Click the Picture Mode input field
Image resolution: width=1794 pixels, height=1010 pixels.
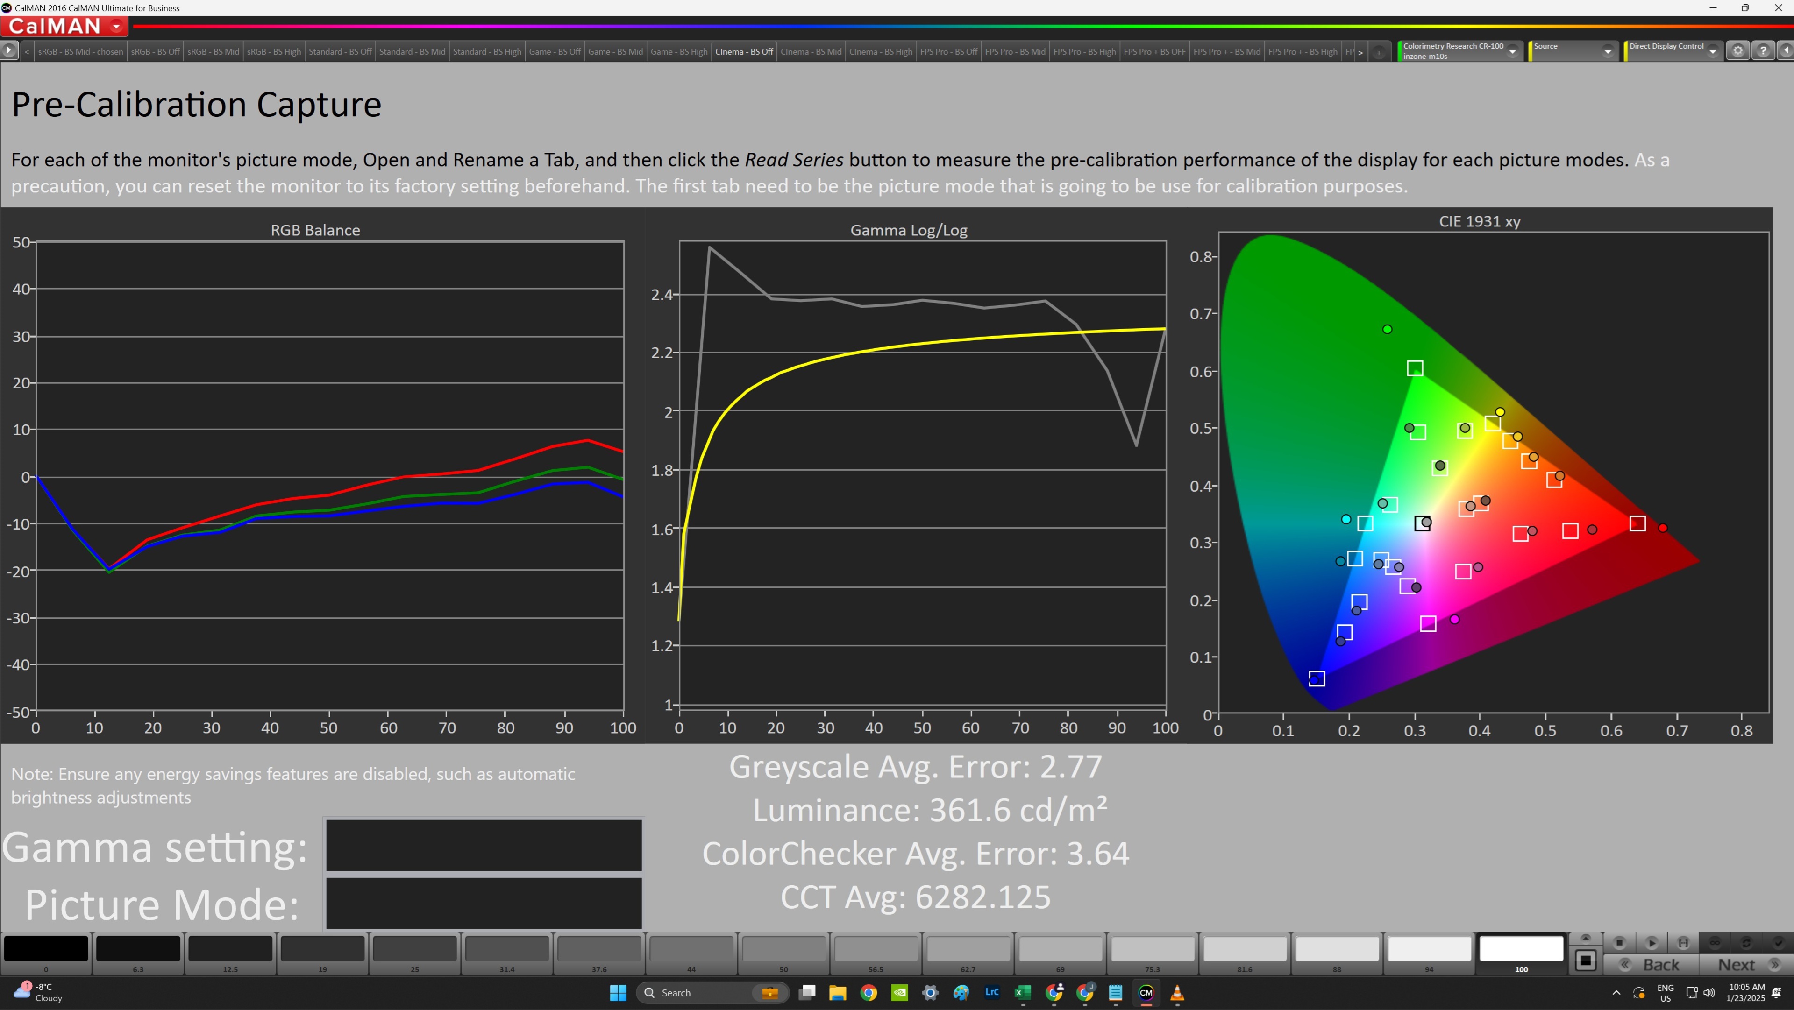click(x=484, y=903)
